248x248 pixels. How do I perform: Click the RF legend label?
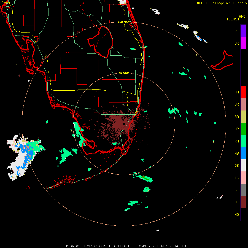[x=236, y=31]
